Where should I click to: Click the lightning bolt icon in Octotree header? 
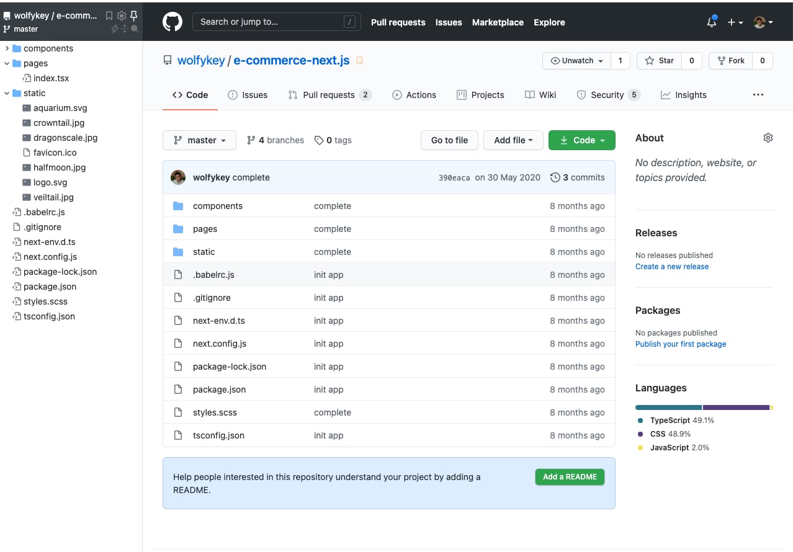click(x=115, y=29)
